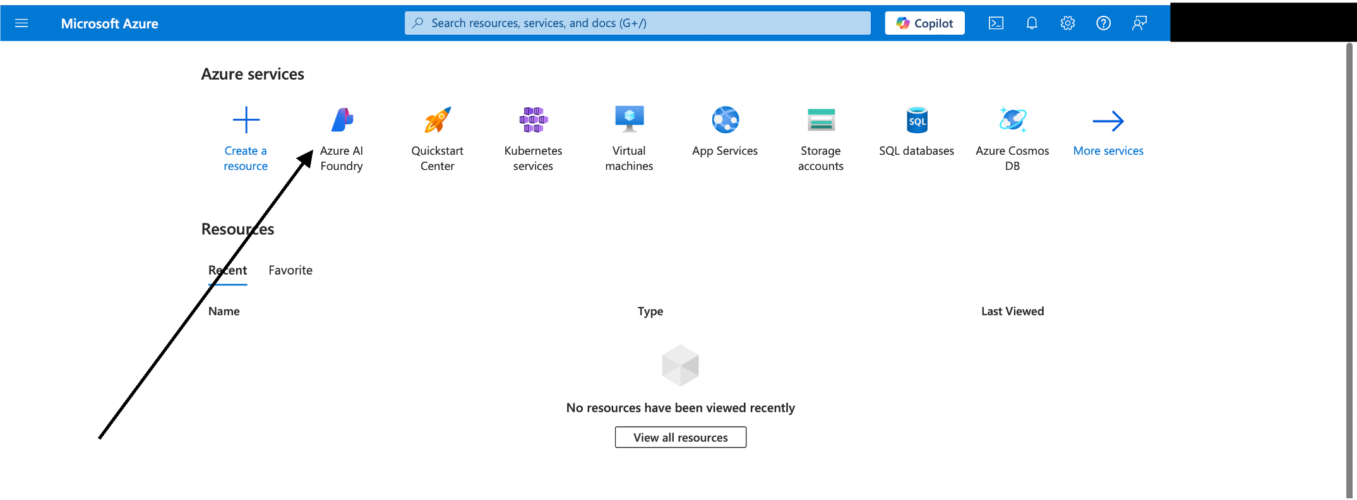Open portal settings gear
This screenshot has height=500, width=1357.
coord(1068,23)
